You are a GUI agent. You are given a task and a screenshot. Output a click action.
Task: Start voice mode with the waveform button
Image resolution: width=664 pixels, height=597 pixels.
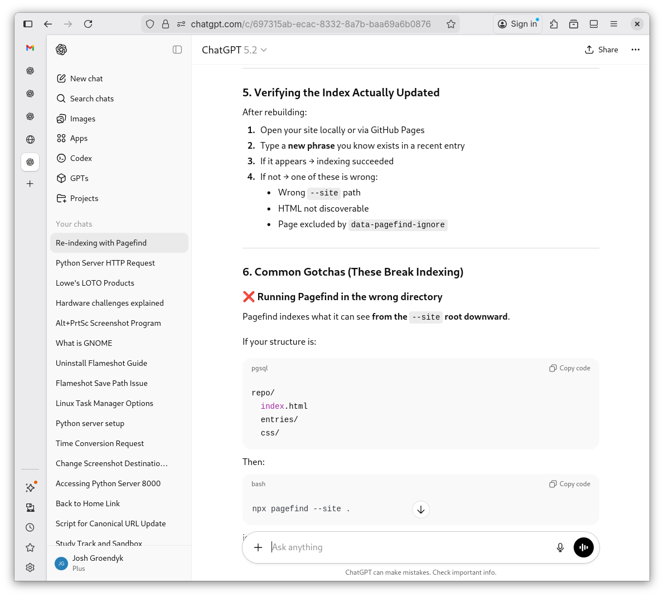tap(583, 547)
